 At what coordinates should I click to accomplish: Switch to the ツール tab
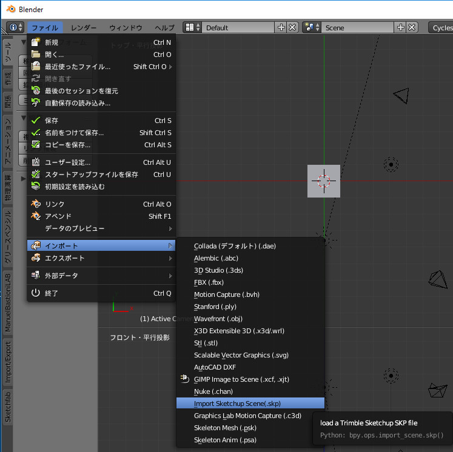tap(7, 52)
